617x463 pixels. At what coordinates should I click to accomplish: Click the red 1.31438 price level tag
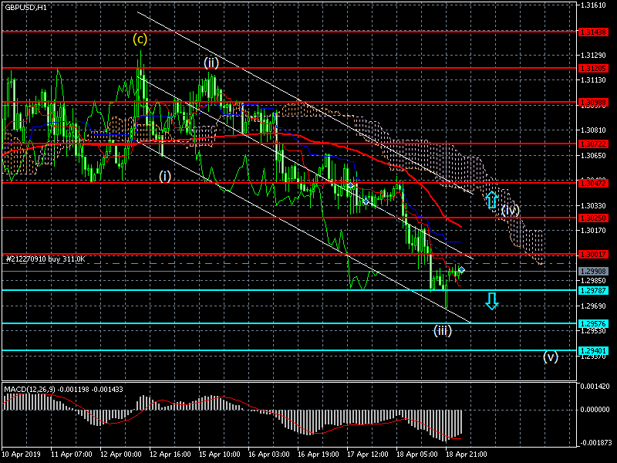593,32
